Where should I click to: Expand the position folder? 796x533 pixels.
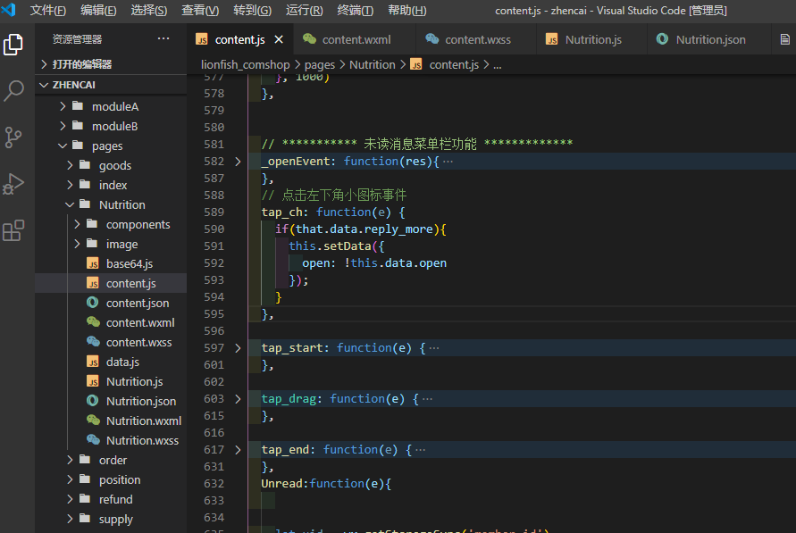(x=70, y=479)
